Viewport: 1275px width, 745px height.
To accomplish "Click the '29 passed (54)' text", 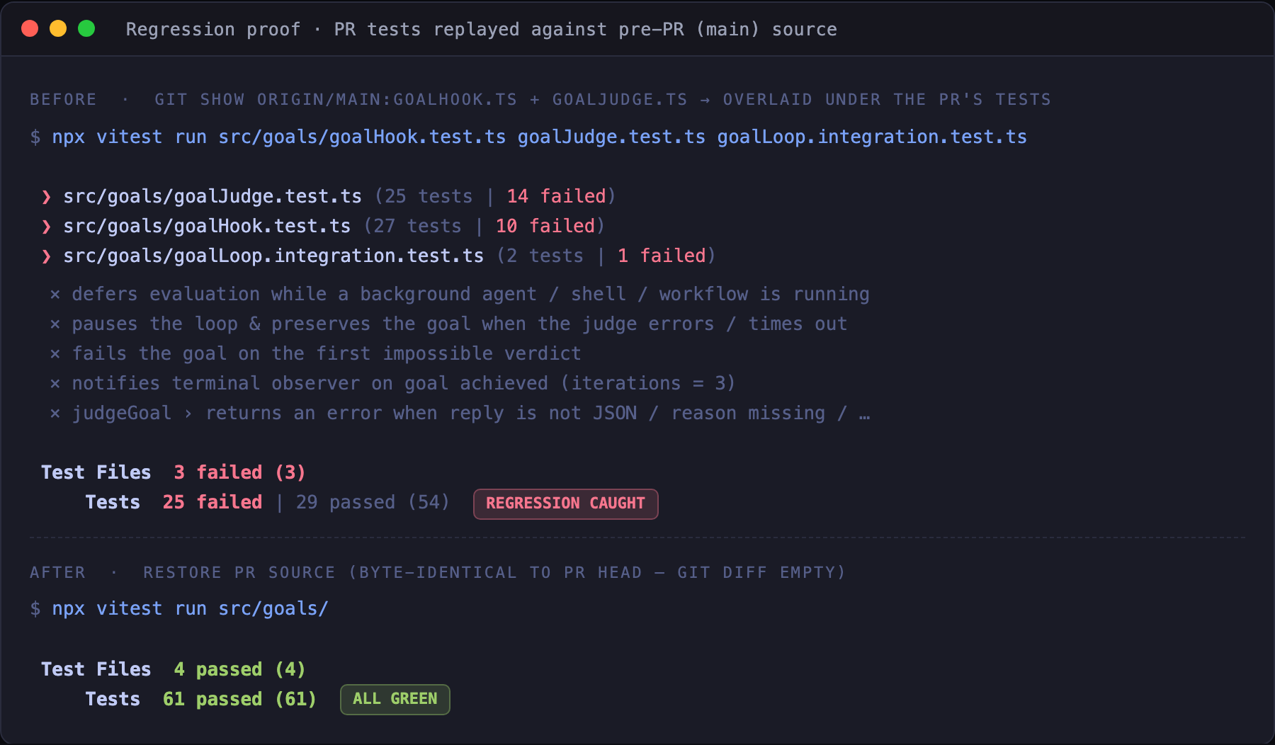I will coord(373,502).
